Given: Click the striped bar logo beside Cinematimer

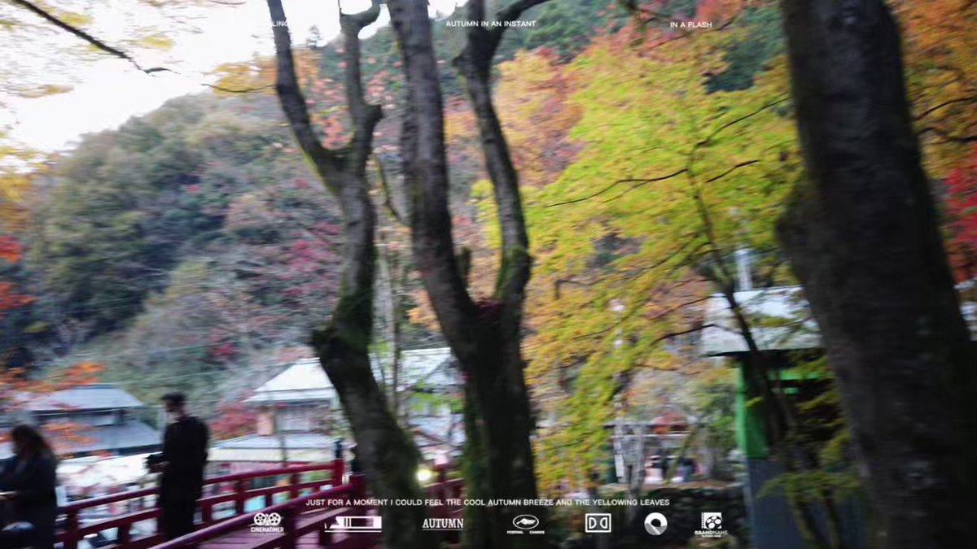Looking at the screenshot, I should point(353,523).
